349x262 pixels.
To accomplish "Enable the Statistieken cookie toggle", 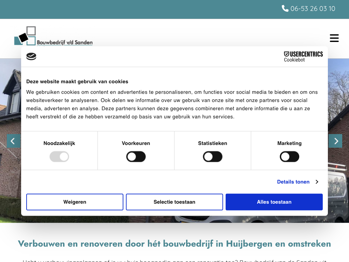I will 213,157.
